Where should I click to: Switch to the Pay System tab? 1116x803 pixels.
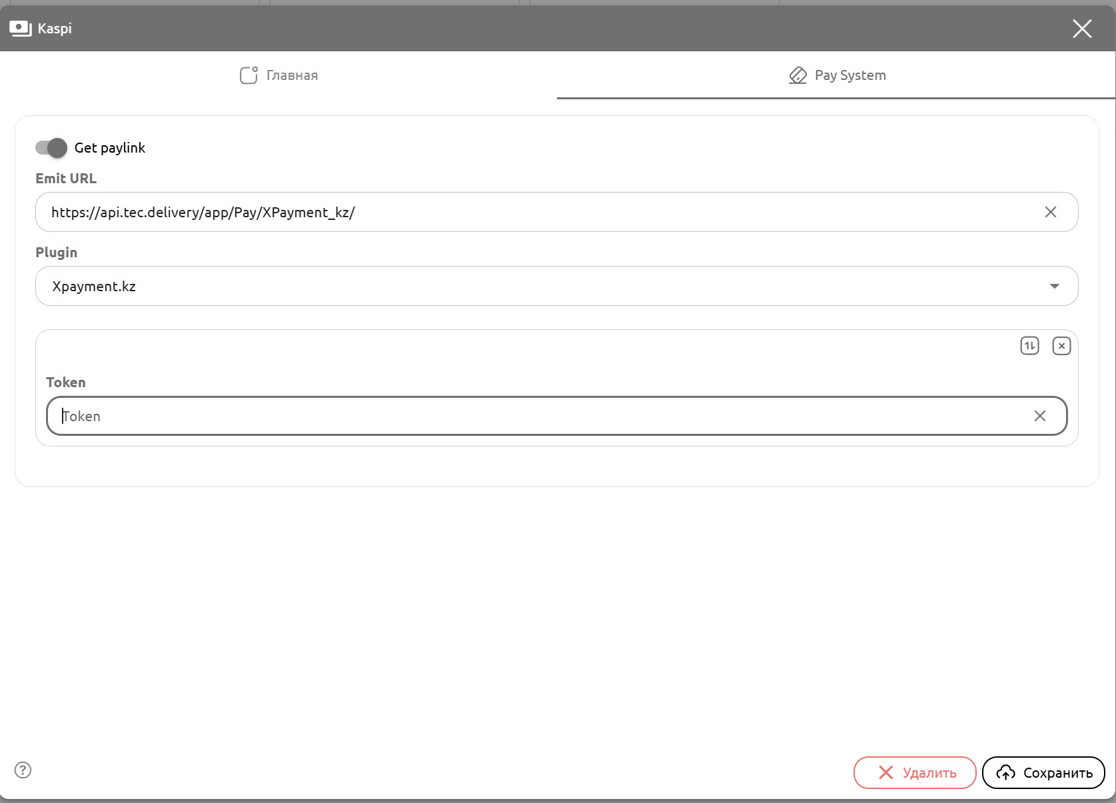tap(837, 75)
